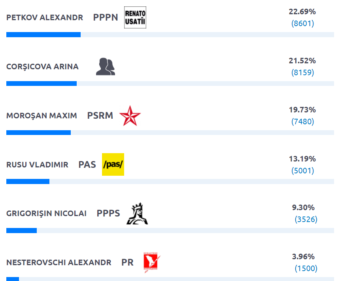Click the PPPS crowned figure logo

137,214
